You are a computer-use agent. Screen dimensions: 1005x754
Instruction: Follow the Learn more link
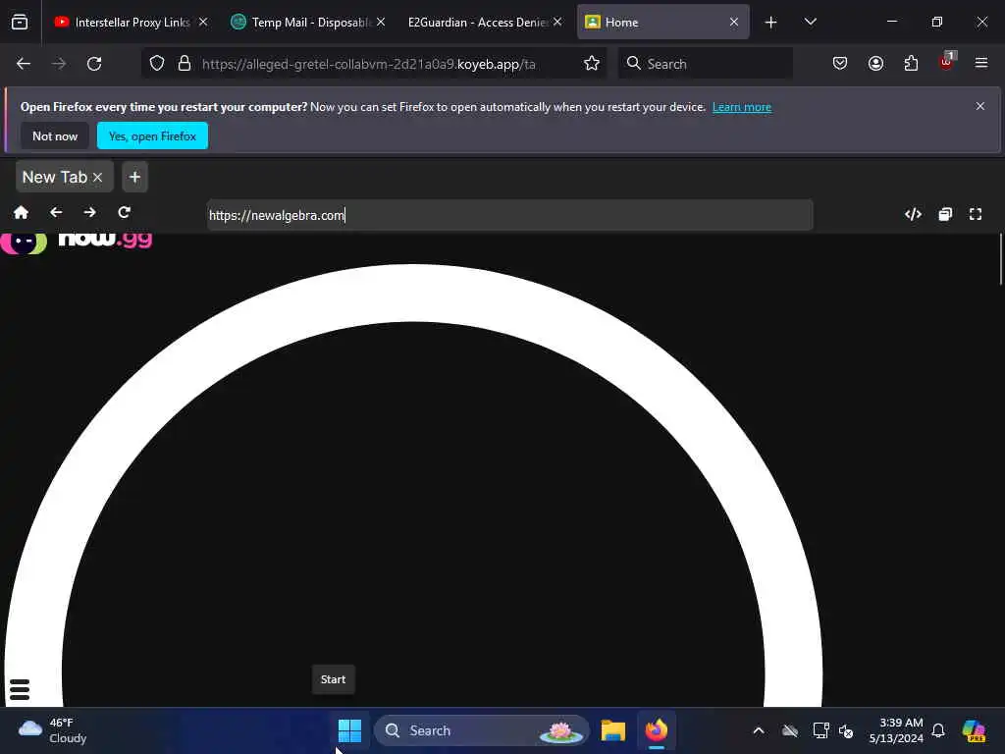point(742,107)
